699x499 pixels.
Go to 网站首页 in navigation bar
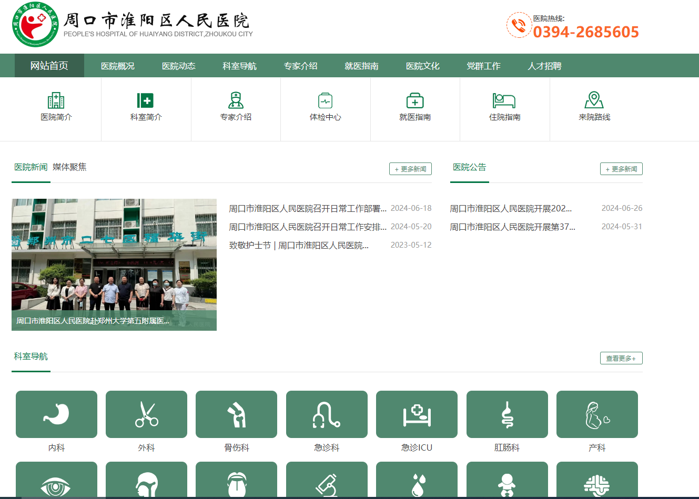pos(49,66)
